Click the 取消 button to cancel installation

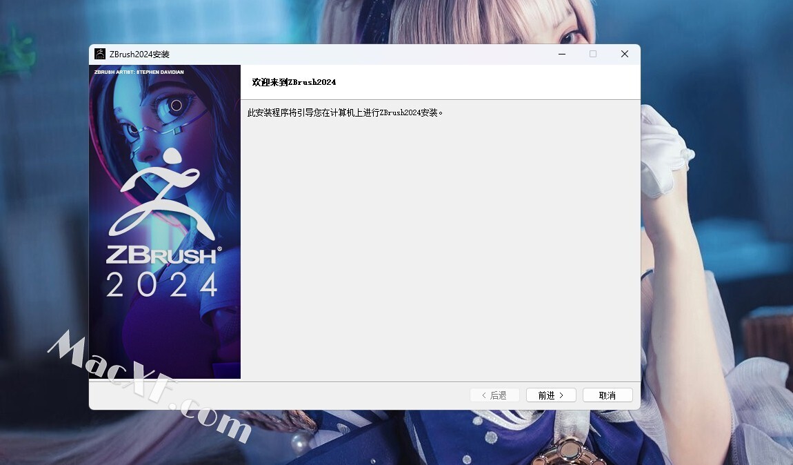coord(608,395)
